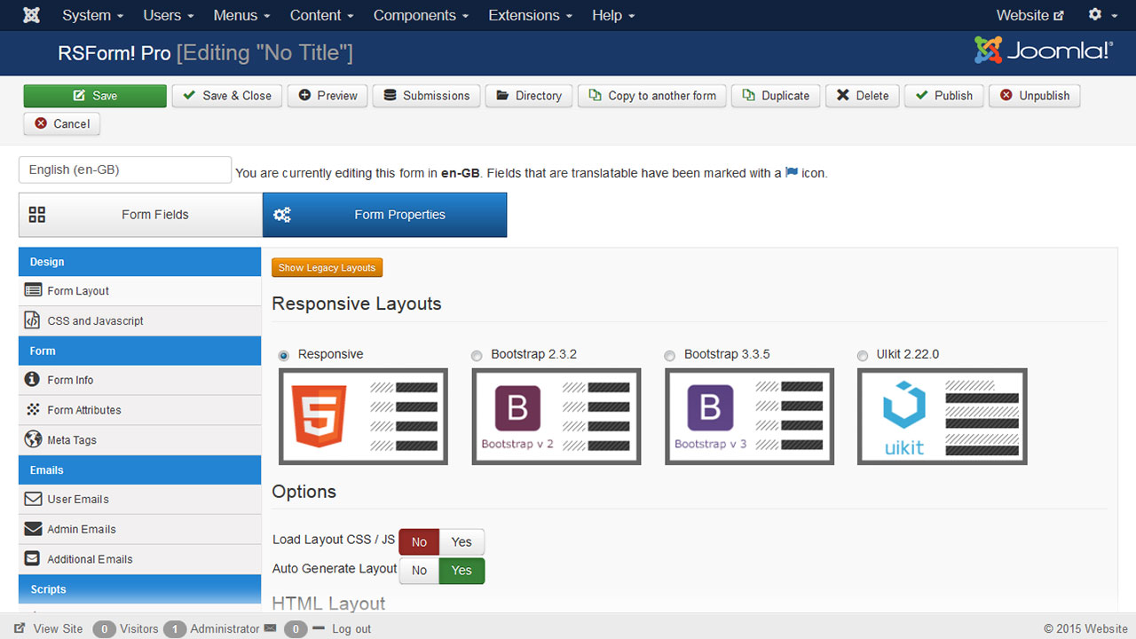Set Load Layout CSS / JS to Yes

click(461, 541)
